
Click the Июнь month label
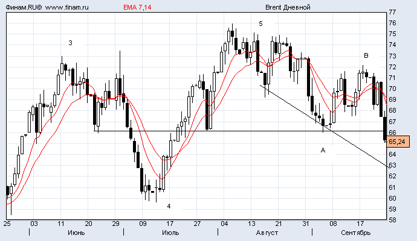pos(76,233)
